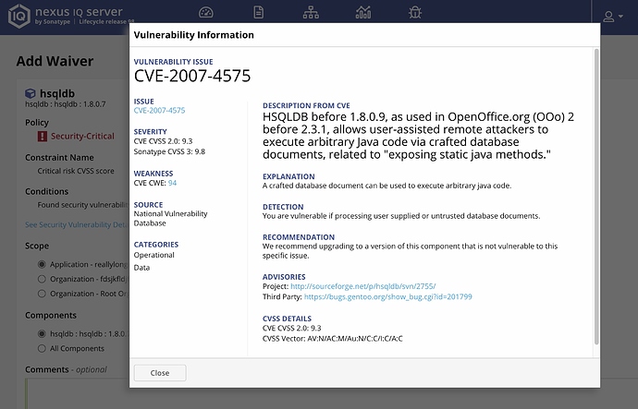The image size is (638, 409).
Task: Click the Recommendation paragraph text
Action: [x=411, y=251]
